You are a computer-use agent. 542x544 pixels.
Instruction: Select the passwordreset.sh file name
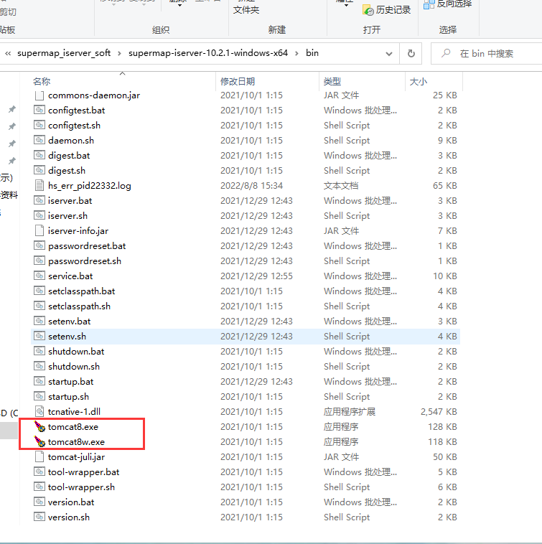tap(85, 261)
